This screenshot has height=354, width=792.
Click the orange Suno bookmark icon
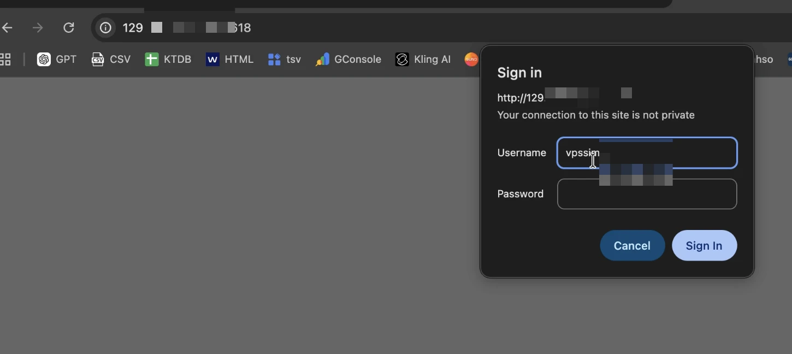tap(471, 60)
